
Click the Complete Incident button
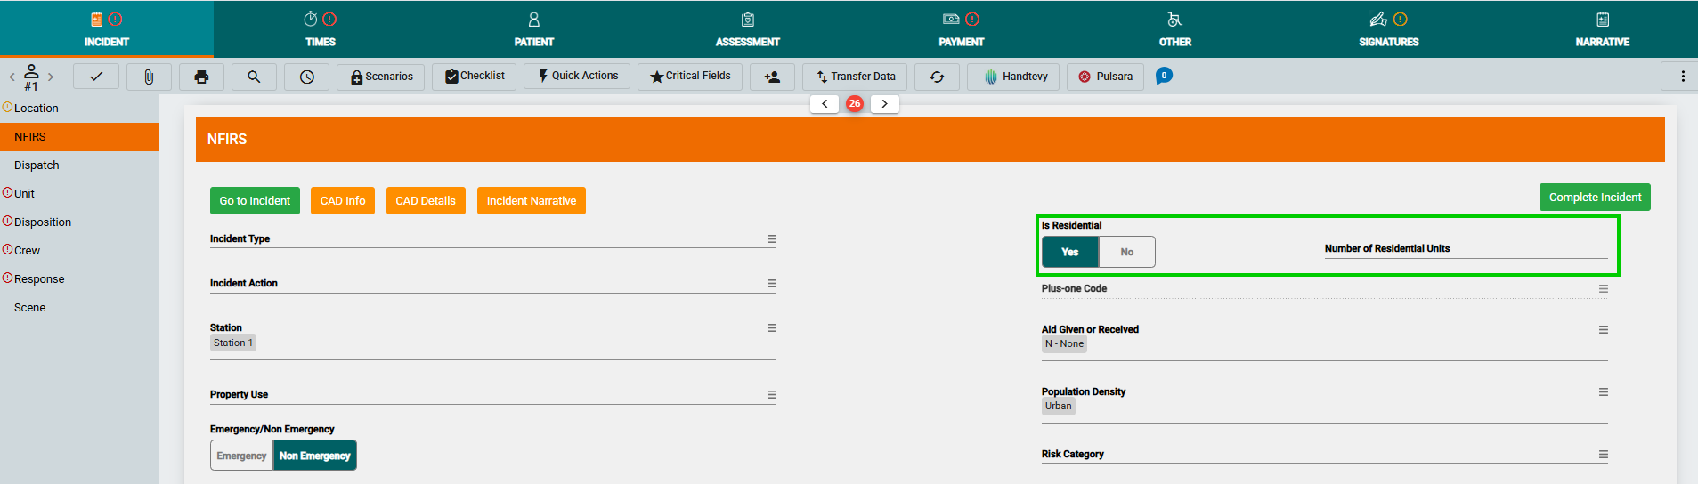click(1594, 198)
